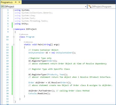Click objOrder.PutTeaOrder() method call
The width and height of the screenshot is (116, 105).
point(42,91)
